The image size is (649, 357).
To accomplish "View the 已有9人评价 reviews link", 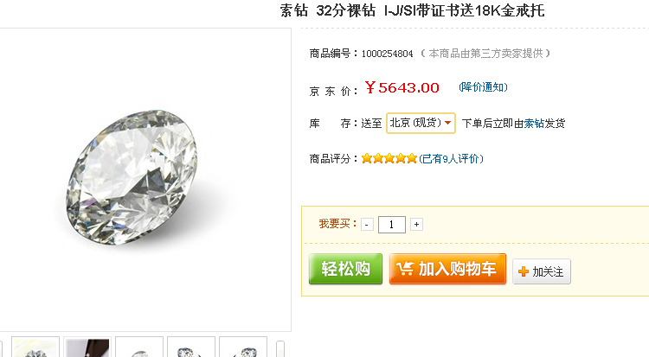I will click(451, 159).
